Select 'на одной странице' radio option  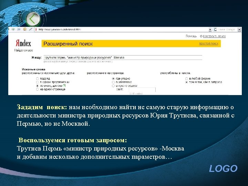pyautogui.click(x=37, y=89)
